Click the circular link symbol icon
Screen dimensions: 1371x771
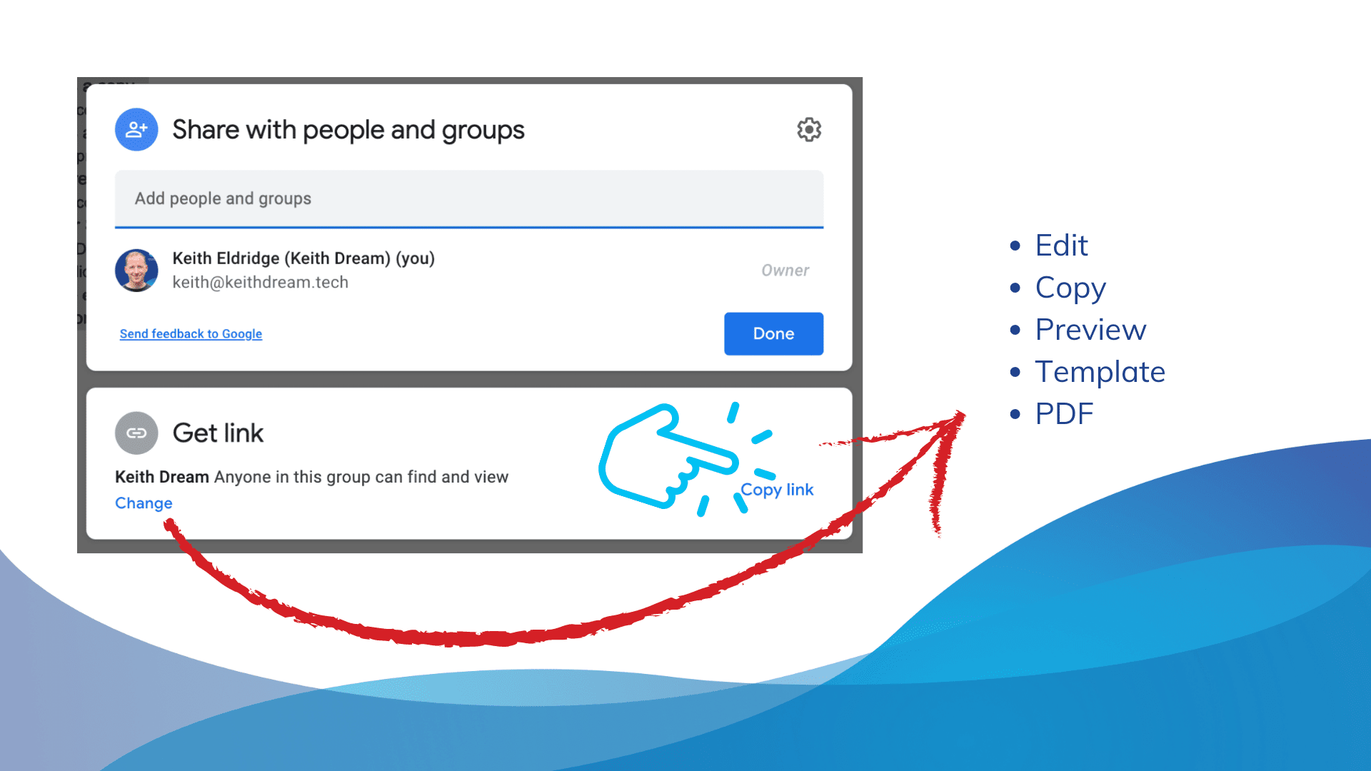click(136, 433)
